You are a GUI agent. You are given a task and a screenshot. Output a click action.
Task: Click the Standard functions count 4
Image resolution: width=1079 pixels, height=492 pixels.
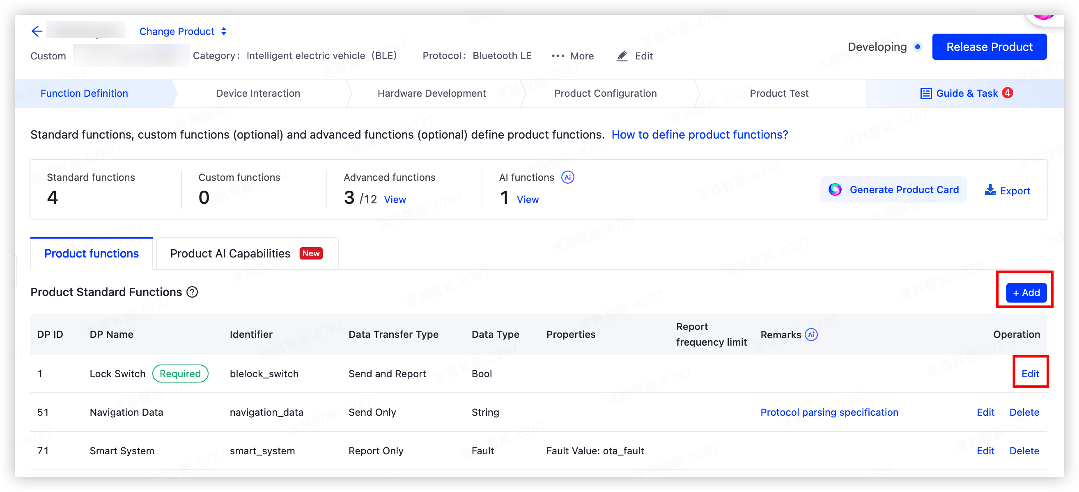point(53,198)
